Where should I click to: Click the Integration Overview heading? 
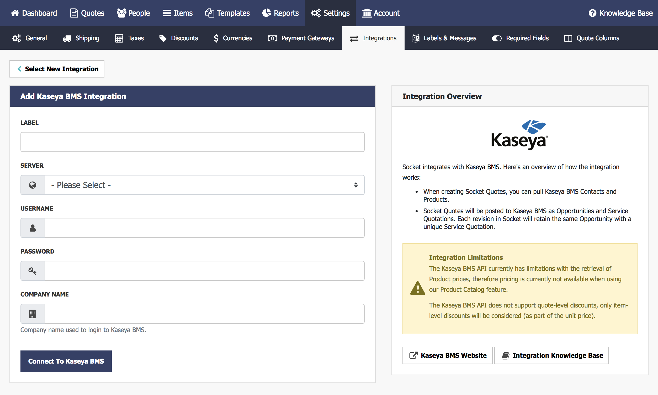[442, 96]
